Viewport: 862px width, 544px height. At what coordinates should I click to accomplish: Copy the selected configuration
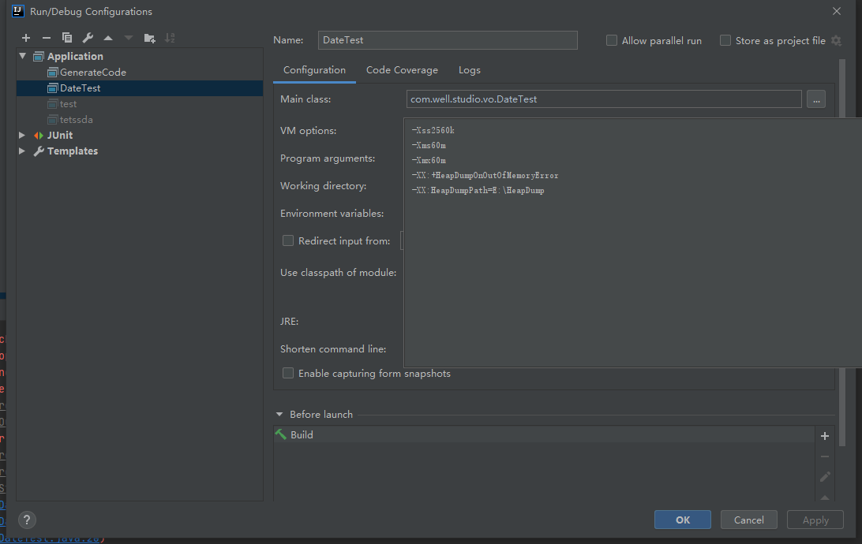[67, 38]
